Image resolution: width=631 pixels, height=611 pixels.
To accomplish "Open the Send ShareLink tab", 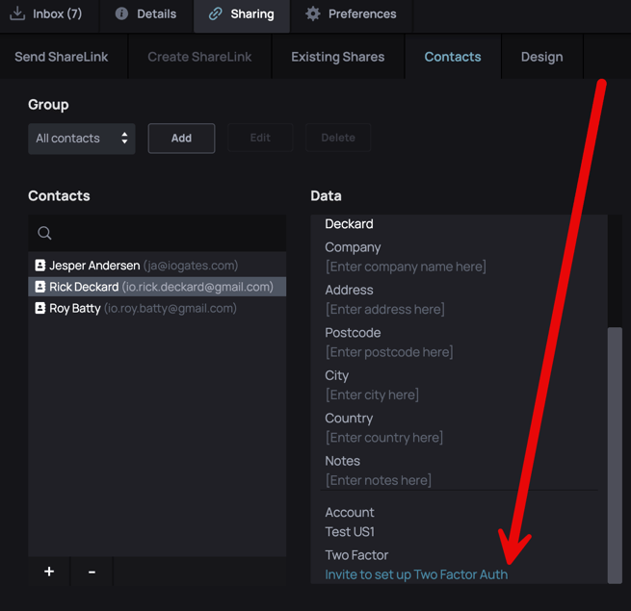I will click(x=62, y=57).
